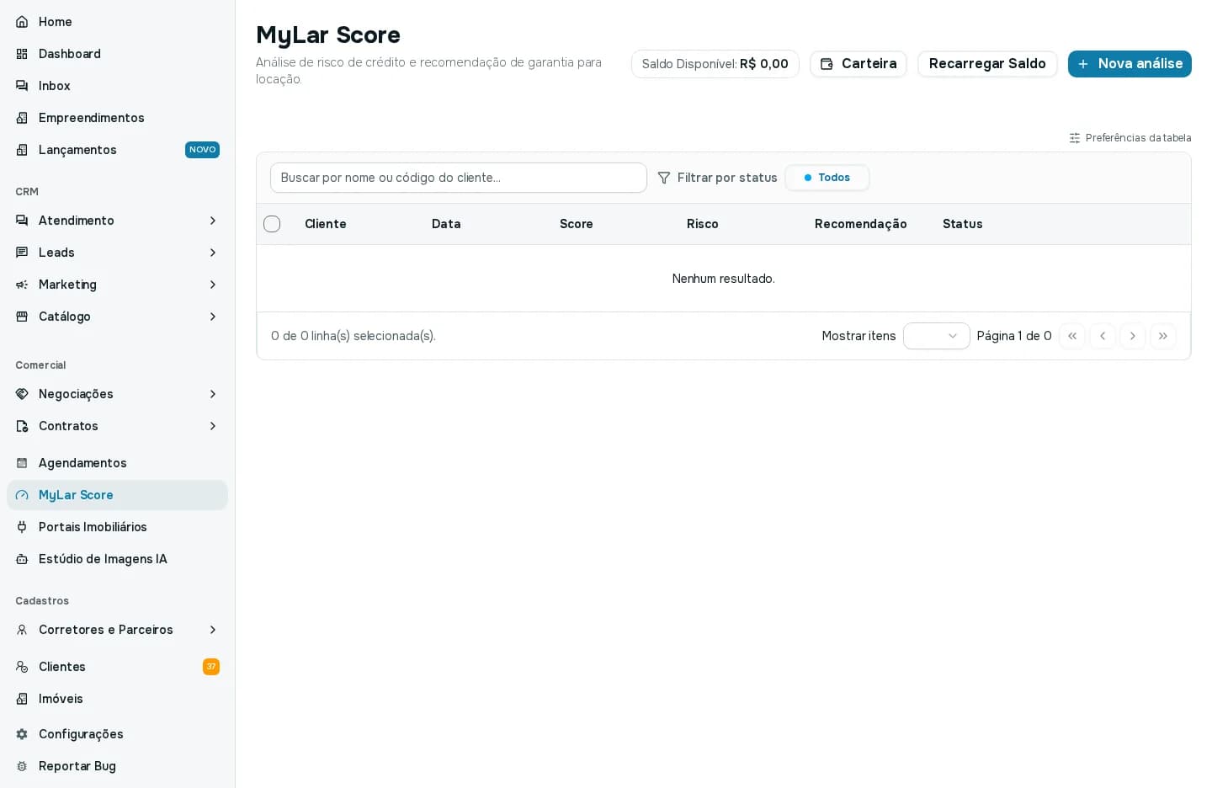The width and height of the screenshot is (1212, 788).
Task: Click the MyLar Score gauge icon
Action: (22, 495)
